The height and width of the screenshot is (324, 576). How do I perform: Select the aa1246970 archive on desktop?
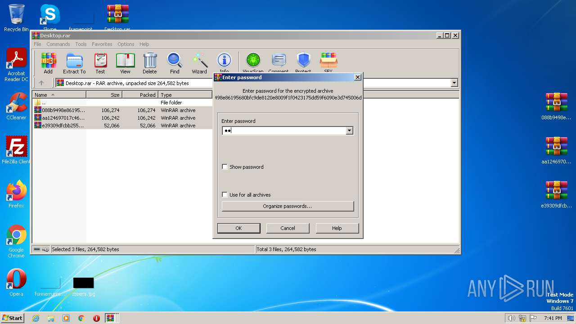pos(556,150)
